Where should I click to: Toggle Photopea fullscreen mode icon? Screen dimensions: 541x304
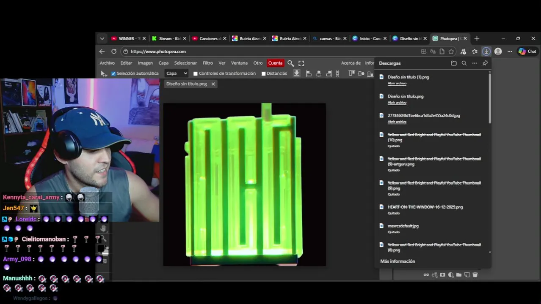301,63
